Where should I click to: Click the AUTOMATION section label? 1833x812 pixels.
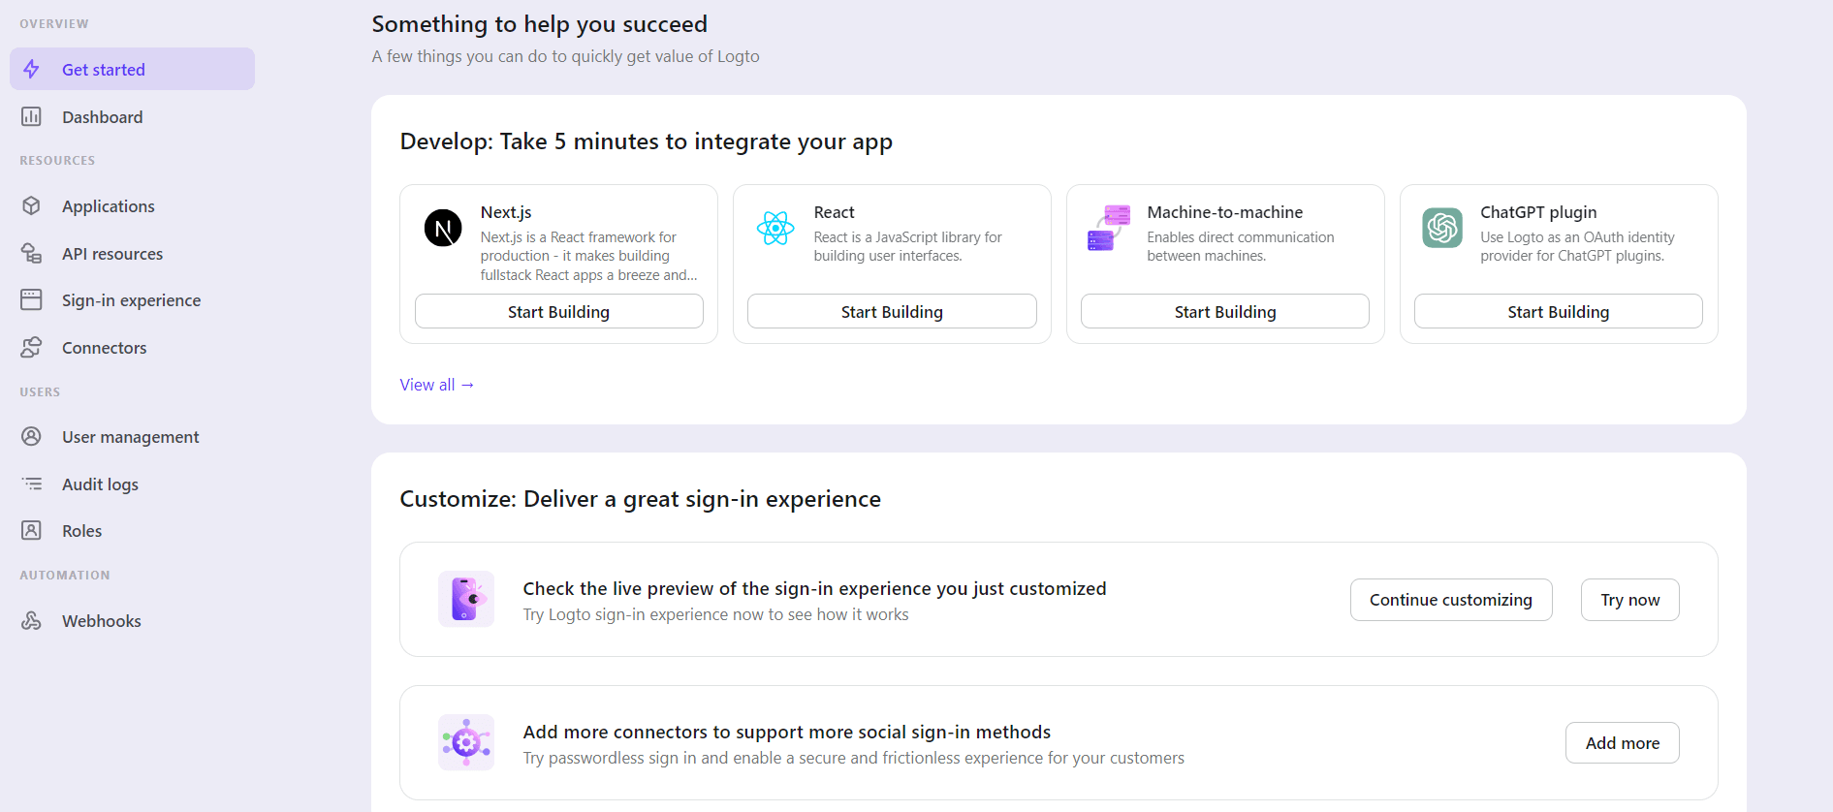(65, 576)
